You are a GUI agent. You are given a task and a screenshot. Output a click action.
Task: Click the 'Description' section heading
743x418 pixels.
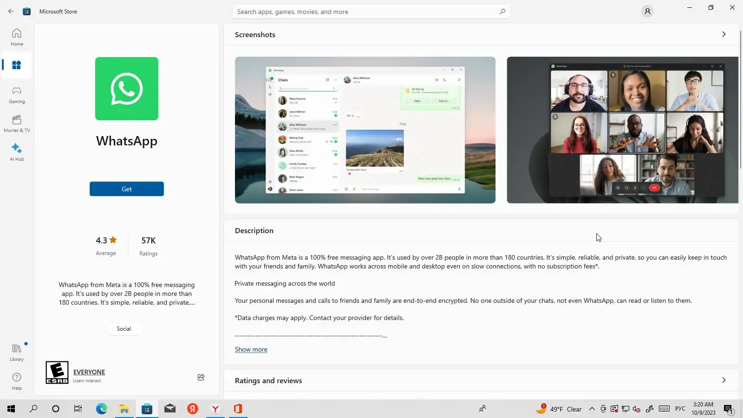coord(254,231)
